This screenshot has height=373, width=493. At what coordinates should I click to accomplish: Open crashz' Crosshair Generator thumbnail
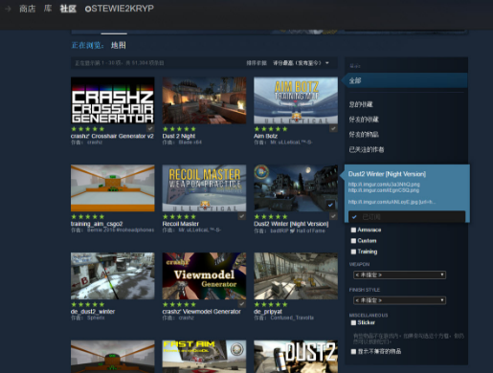click(113, 100)
